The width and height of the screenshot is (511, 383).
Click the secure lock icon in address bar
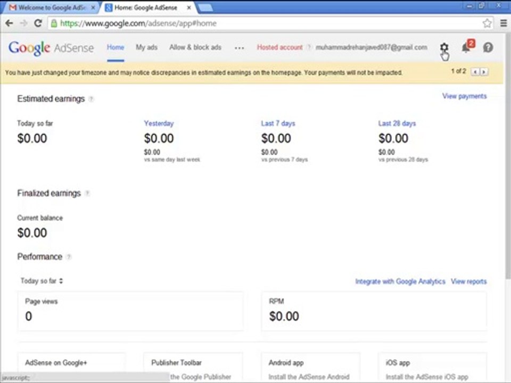coord(54,23)
